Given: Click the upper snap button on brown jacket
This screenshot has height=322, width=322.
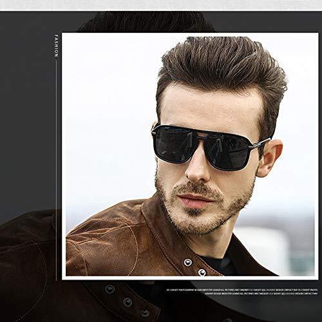Looking at the screenshot, I should coord(188,262).
